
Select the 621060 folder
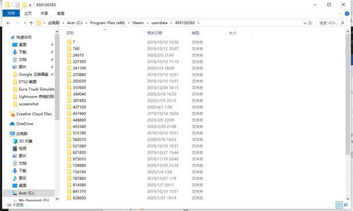[x=76, y=146]
